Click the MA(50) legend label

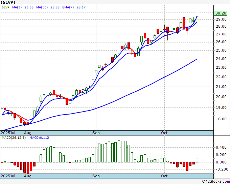[x=42, y=7]
